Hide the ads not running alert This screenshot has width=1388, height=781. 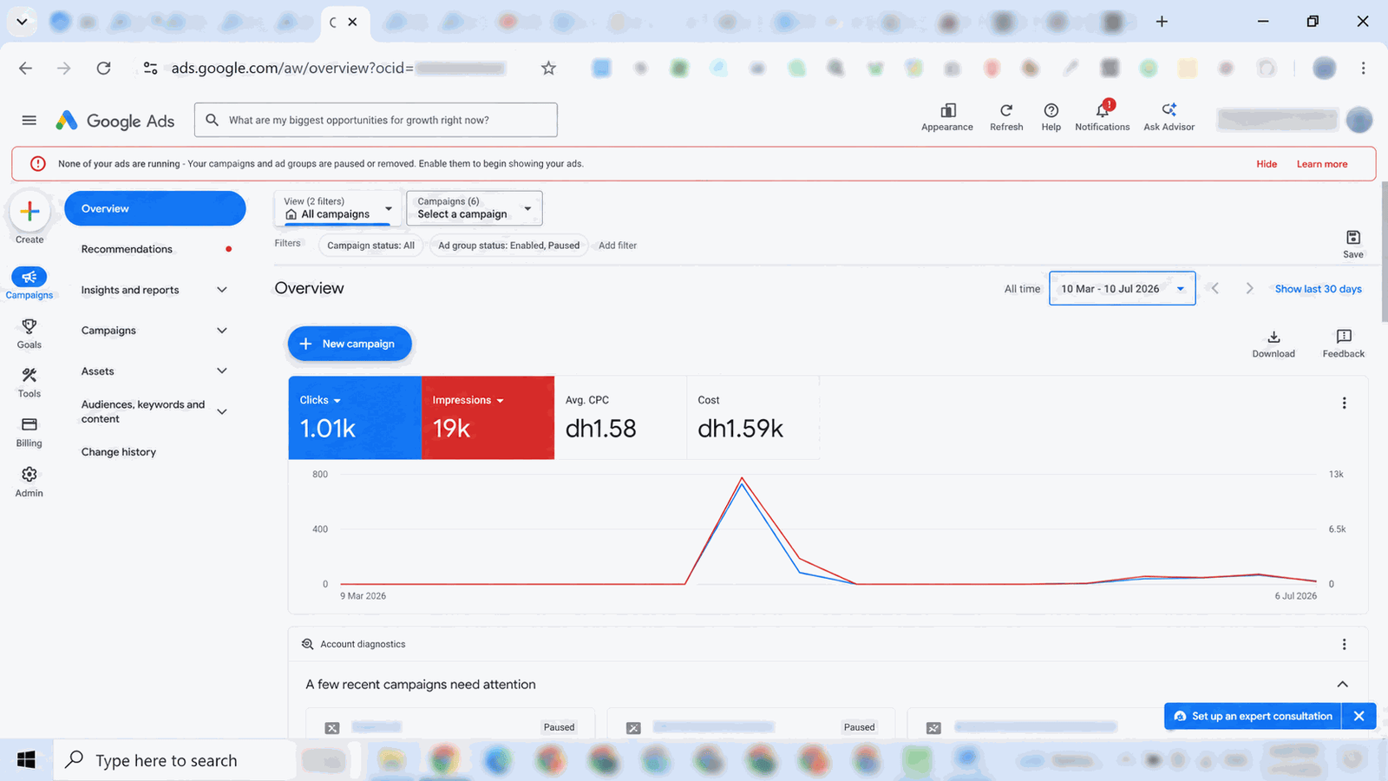pos(1267,164)
